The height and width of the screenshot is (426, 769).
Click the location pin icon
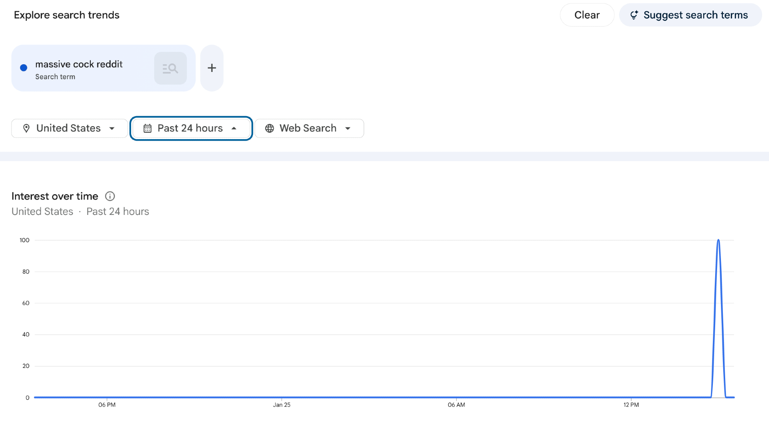pos(26,128)
